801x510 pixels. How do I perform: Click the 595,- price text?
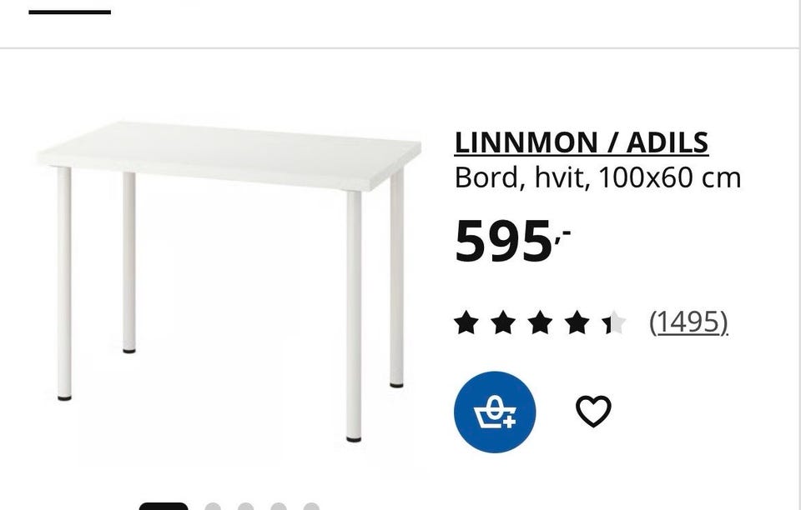512,241
